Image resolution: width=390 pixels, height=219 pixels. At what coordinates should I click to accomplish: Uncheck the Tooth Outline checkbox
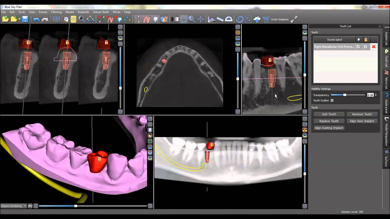[332, 100]
